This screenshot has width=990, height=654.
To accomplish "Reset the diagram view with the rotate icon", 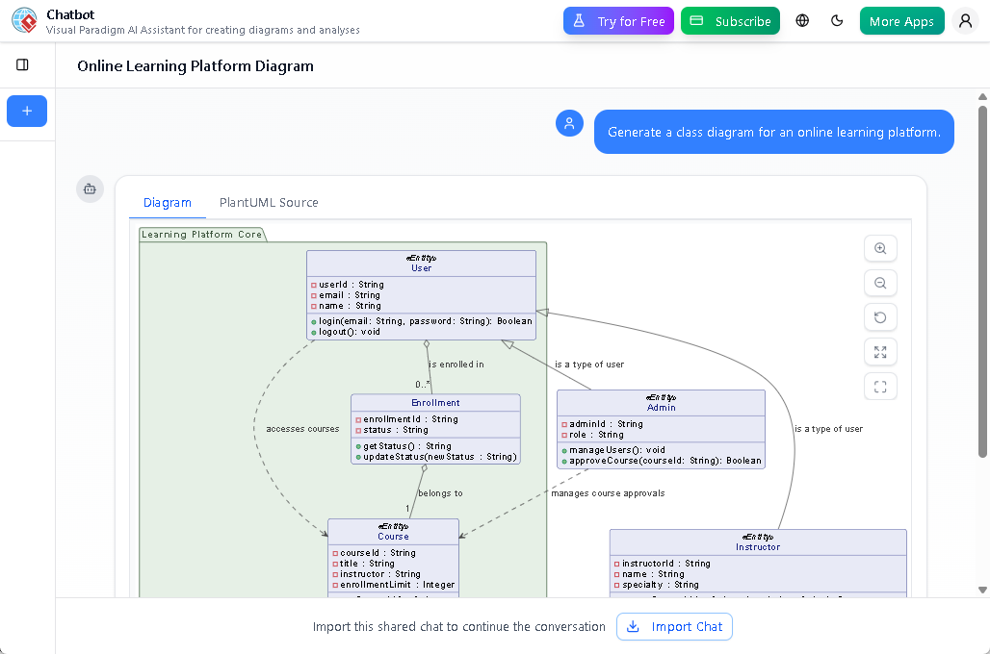I will coord(879,317).
